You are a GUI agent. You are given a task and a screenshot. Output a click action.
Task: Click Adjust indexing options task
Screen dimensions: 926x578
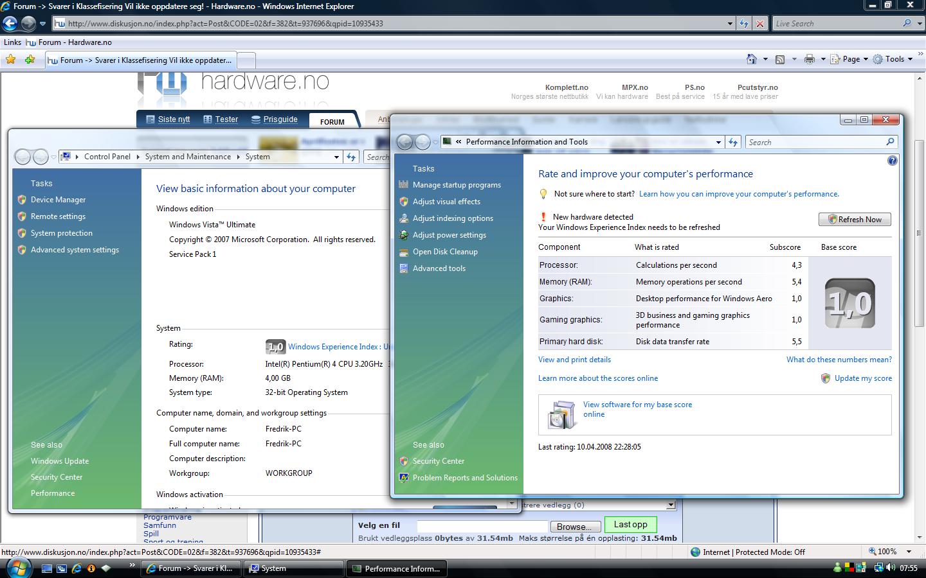pyautogui.click(x=453, y=218)
